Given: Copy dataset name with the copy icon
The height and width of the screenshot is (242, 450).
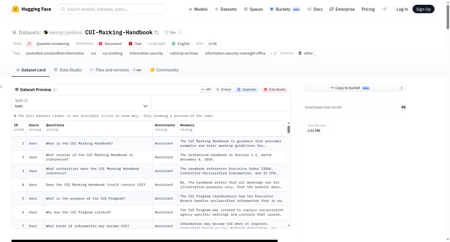Looking at the screenshot, I should [157, 32].
